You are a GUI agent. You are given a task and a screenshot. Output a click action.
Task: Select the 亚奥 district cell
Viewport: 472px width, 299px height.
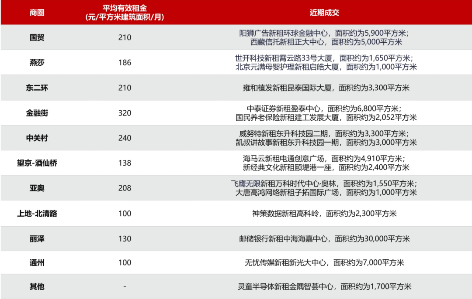point(37,188)
